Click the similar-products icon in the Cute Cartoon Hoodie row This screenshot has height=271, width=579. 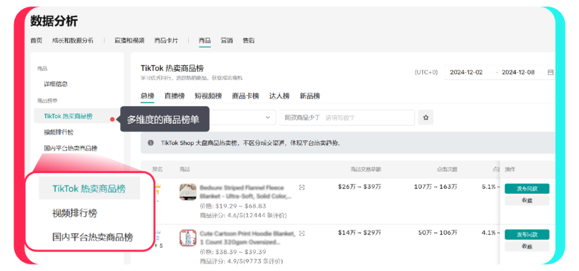pyautogui.click(x=302, y=234)
